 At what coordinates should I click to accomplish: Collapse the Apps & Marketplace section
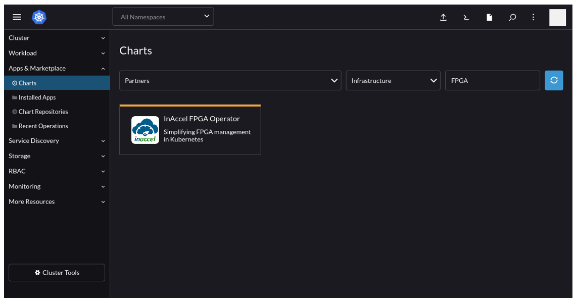pyautogui.click(x=57, y=68)
